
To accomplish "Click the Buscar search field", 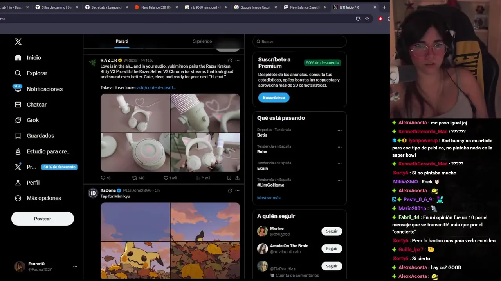I will [299, 41].
